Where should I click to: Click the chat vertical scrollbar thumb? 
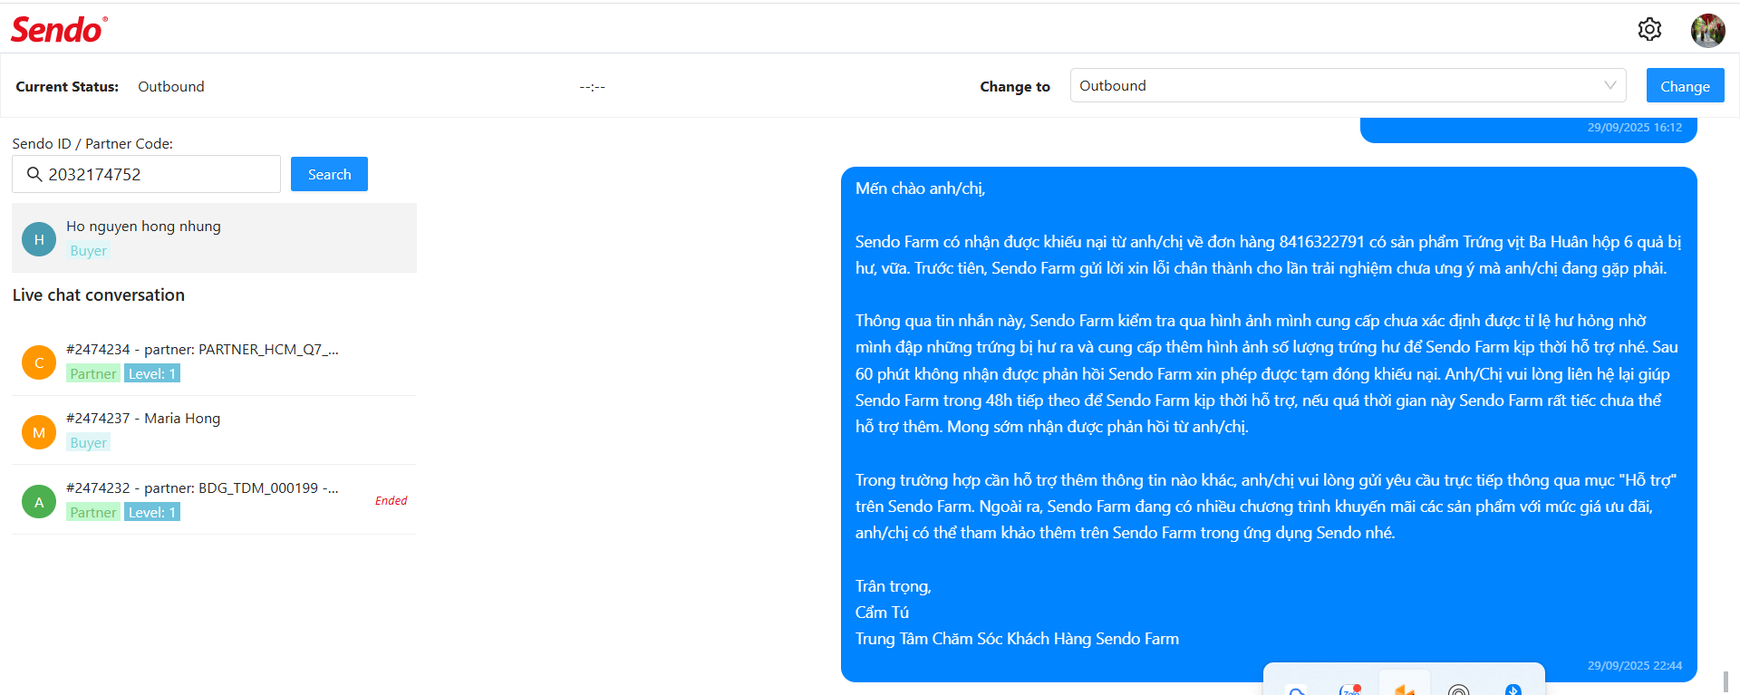(x=1725, y=681)
